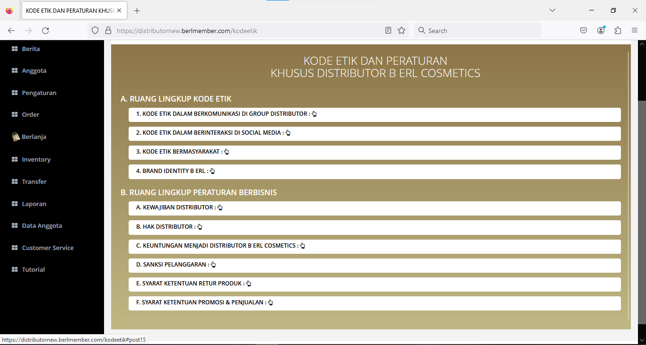This screenshot has width=646, height=345.
Task: Reload the page with the refresh icon
Action: pyautogui.click(x=45, y=31)
